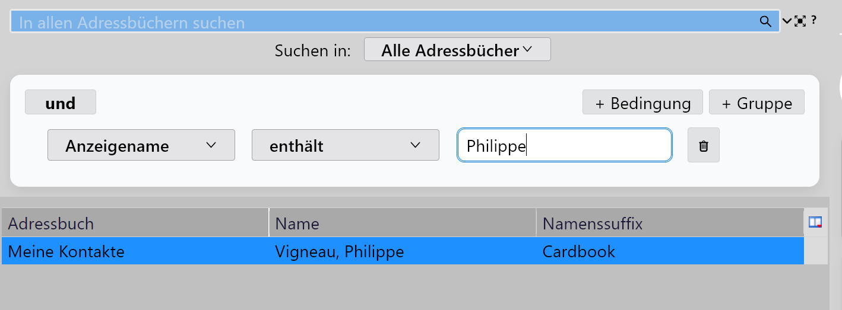Focus the "In allen Adressbüchern suchen" search field
This screenshot has width=842, height=310.
(x=380, y=23)
